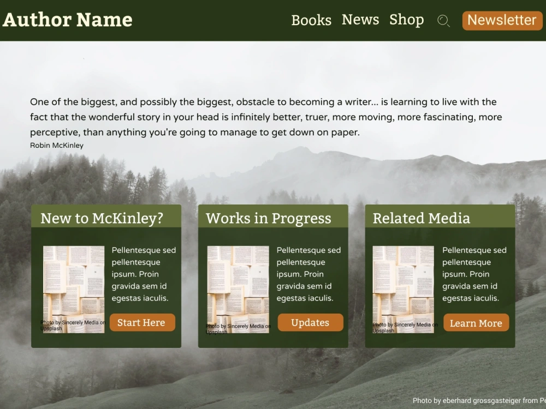
Task: Open the book image in Works in Progress card
Action: [x=238, y=290]
